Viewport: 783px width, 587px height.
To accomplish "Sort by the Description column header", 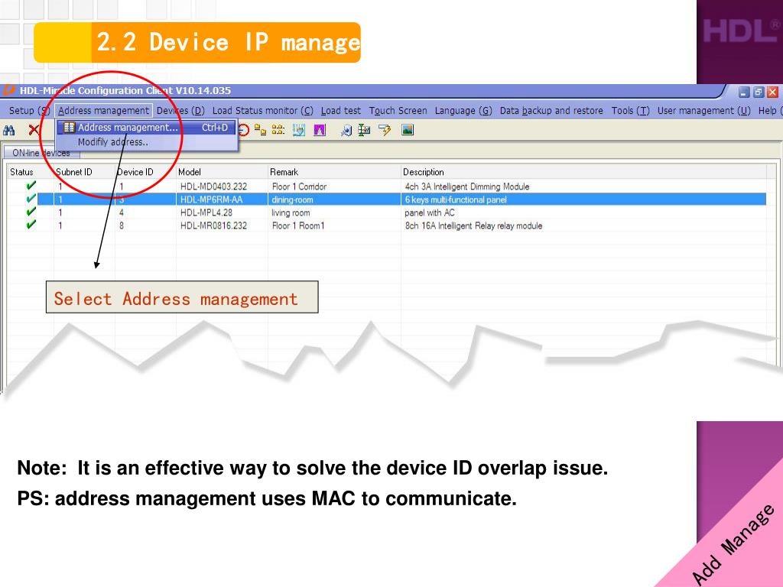I will 424,172.
